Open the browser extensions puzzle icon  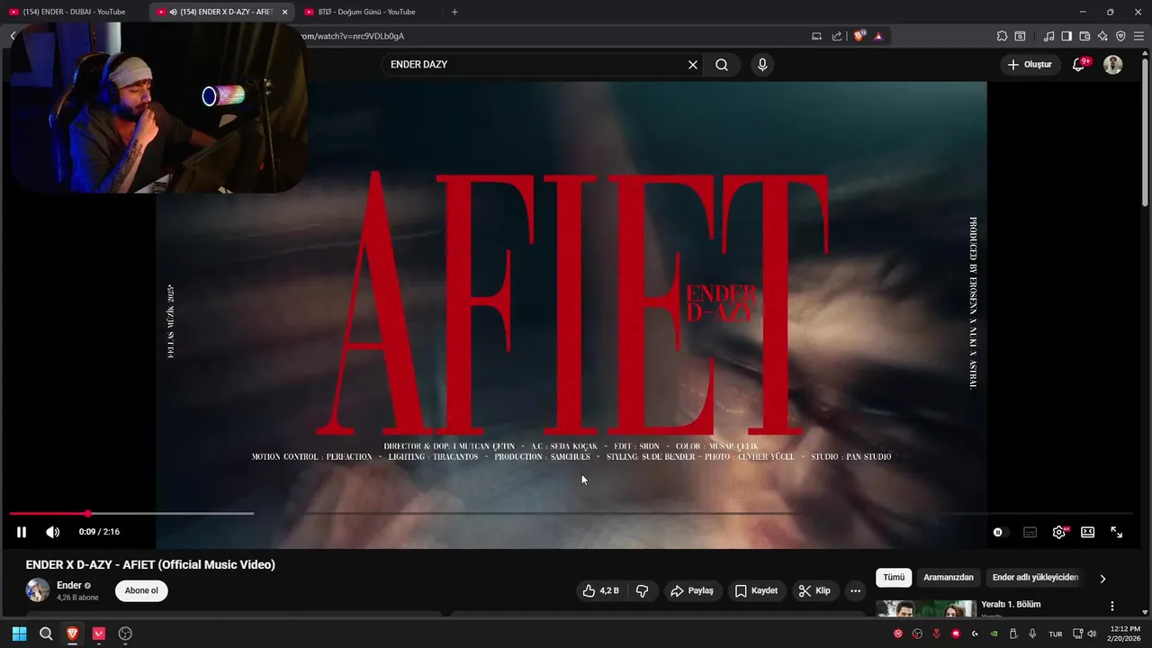click(x=1002, y=36)
